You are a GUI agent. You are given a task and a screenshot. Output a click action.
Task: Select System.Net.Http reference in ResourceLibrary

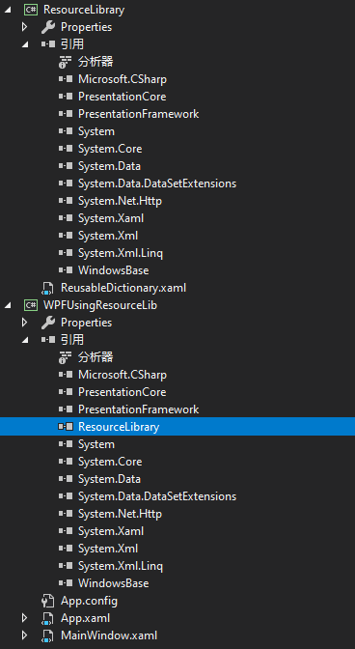[120, 201]
